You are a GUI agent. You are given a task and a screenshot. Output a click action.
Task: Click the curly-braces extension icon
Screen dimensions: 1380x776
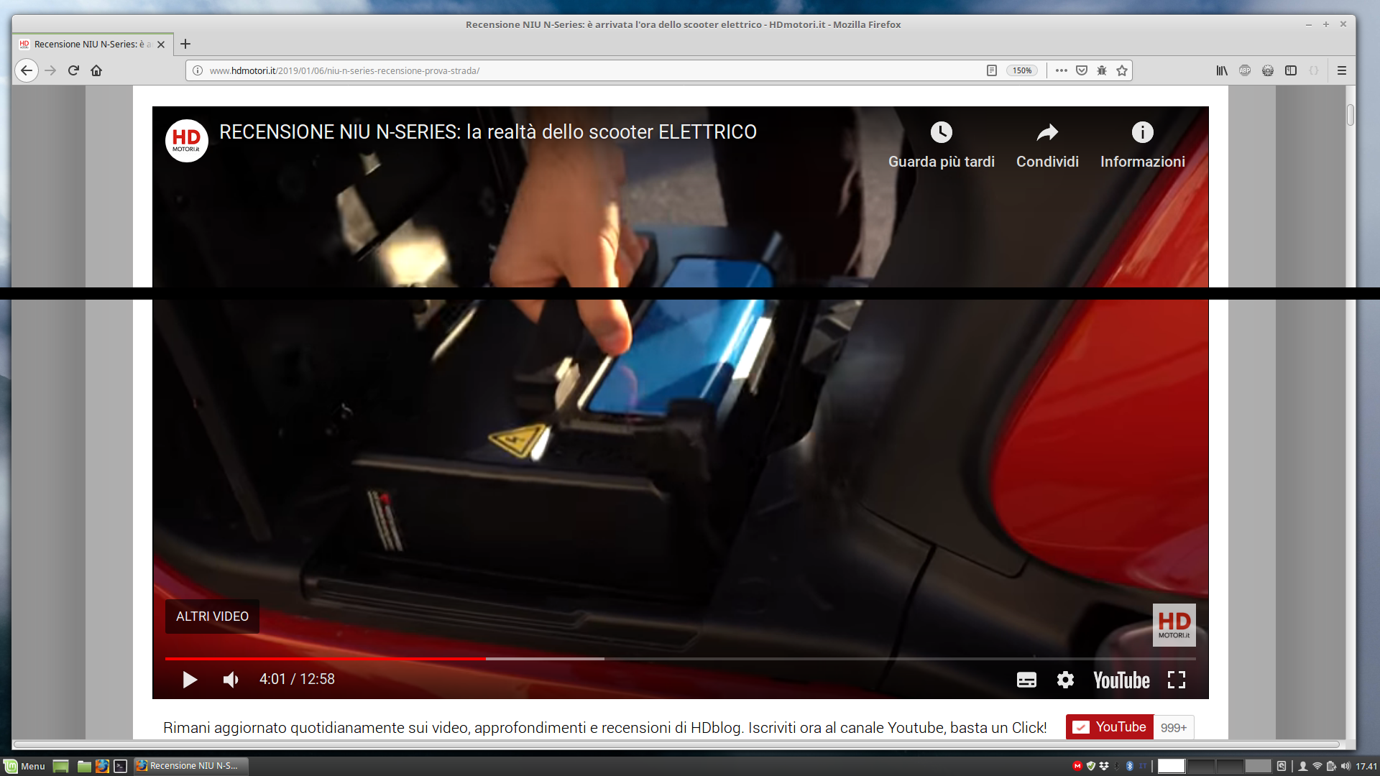coord(1314,70)
